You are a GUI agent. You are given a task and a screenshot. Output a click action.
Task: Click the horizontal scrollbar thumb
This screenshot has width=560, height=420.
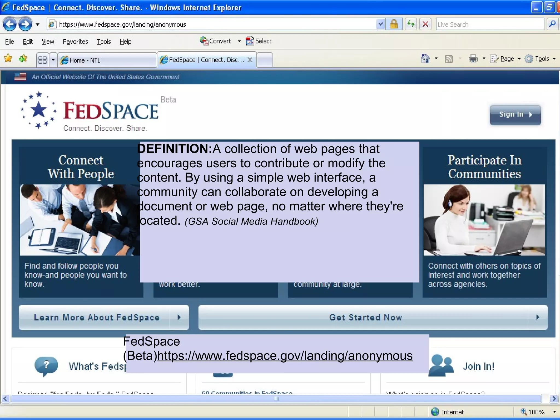tap(276, 399)
